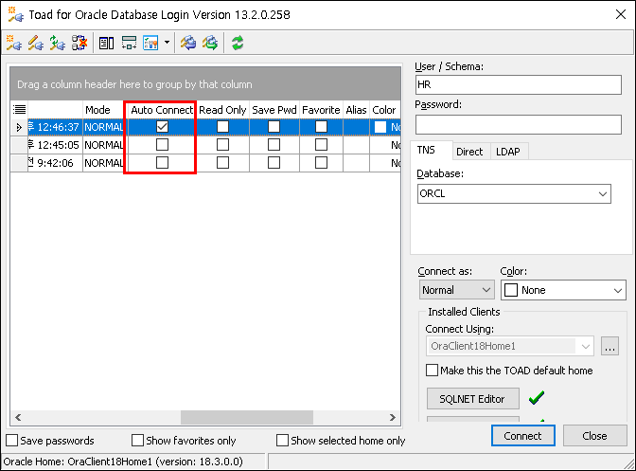This screenshot has height=471, width=636.
Task: Toggle the panel layout view icon
Action: [x=106, y=43]
